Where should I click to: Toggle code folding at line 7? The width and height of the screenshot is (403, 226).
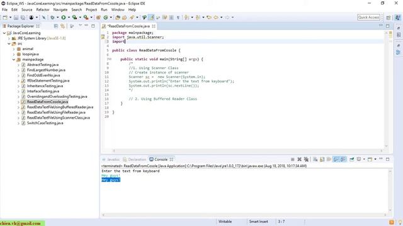(110, 59)
